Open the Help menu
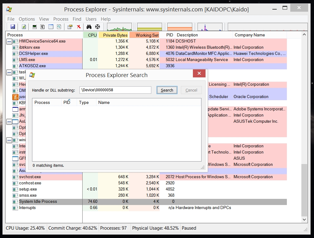 click(105, 19)
